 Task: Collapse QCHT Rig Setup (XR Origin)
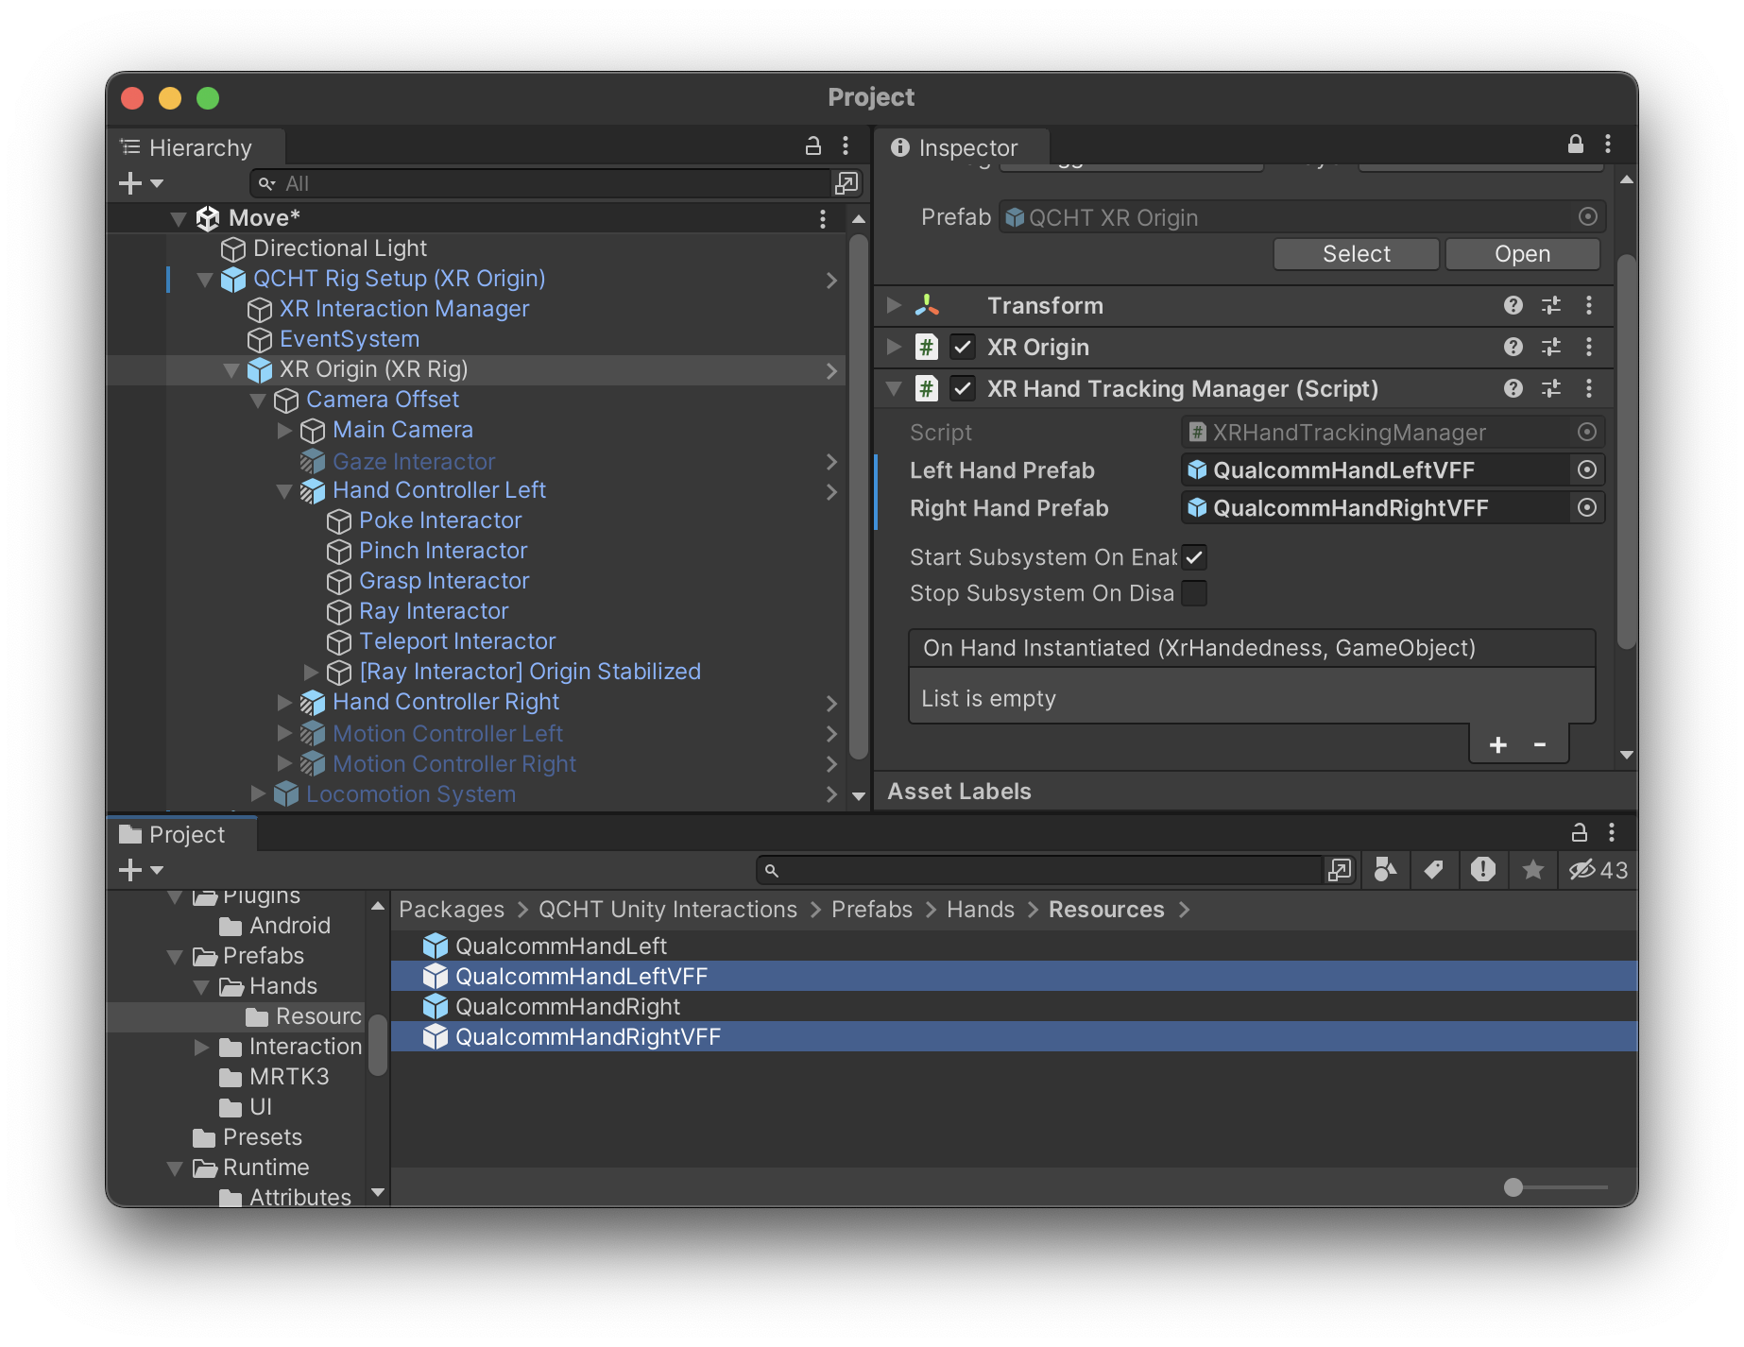pos(205,280)
